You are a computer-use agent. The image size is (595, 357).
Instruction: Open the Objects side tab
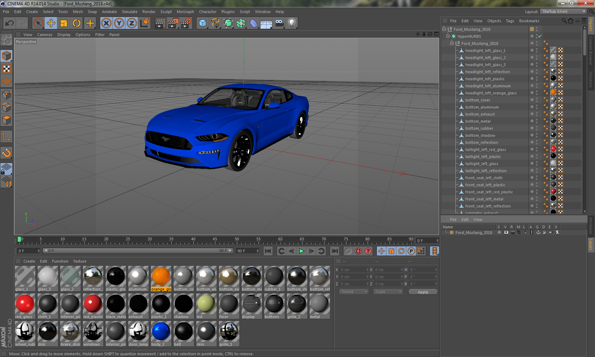pyautogui.click(x=591, y=25)
